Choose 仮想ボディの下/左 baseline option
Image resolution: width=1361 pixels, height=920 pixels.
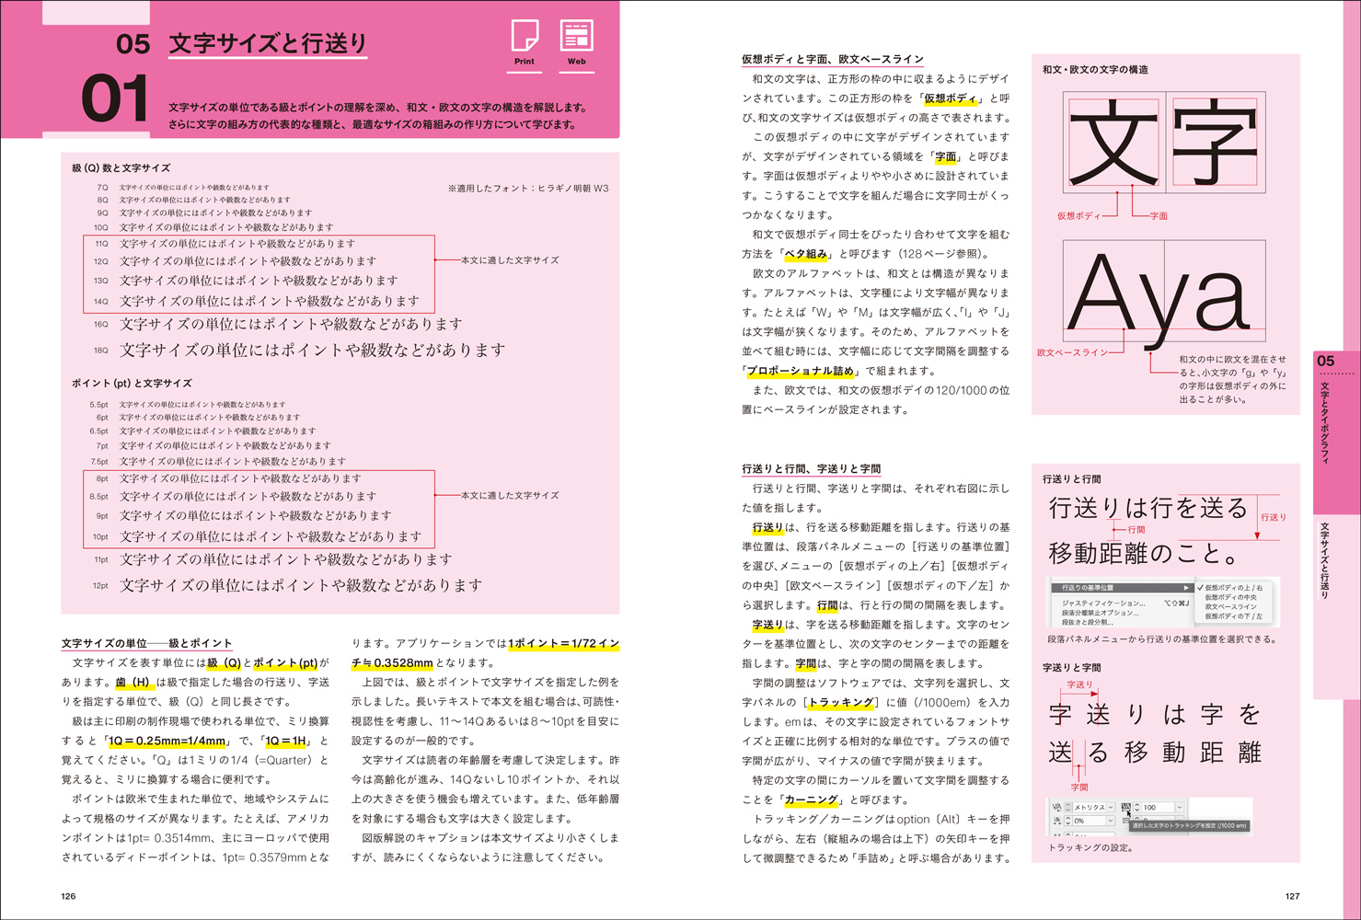coord(1235,616)
